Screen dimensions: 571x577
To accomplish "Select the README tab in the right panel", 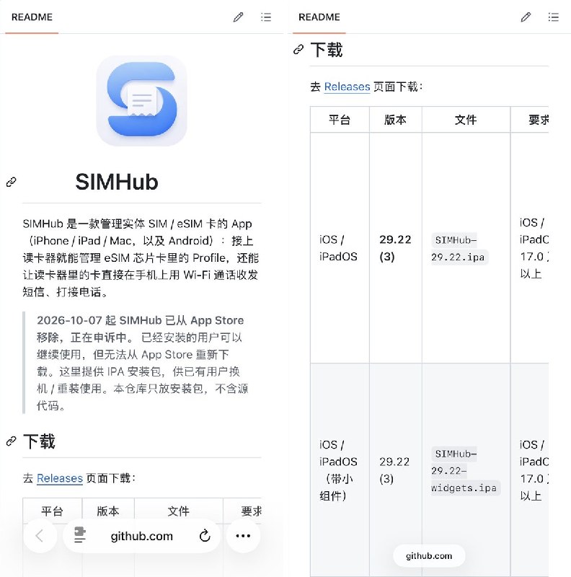I will [319, 17].
